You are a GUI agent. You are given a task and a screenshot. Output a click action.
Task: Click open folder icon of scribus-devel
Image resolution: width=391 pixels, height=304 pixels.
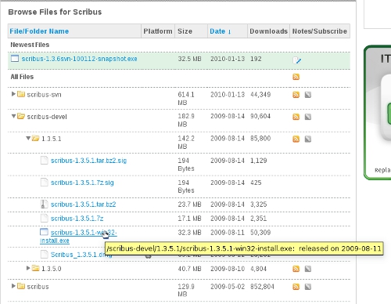[x=21, y=116]
